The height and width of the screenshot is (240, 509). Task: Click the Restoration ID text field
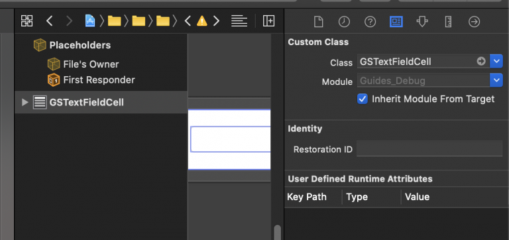coord(429,149)
